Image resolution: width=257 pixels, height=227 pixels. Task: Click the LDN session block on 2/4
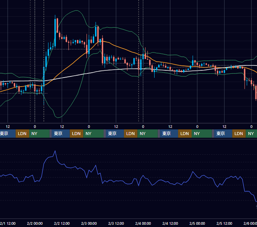[185, 134]
